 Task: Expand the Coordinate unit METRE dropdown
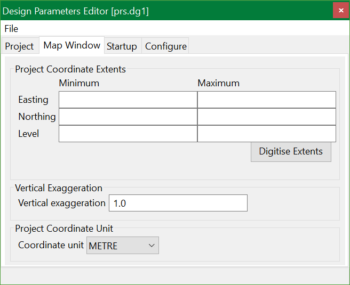pos(123,246)
